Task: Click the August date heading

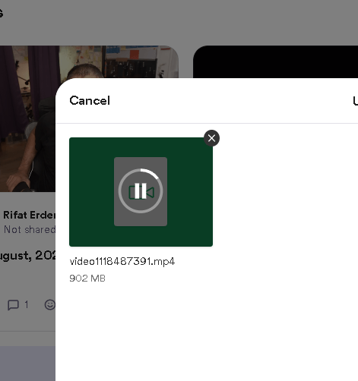Action: [x=27, y=256]
